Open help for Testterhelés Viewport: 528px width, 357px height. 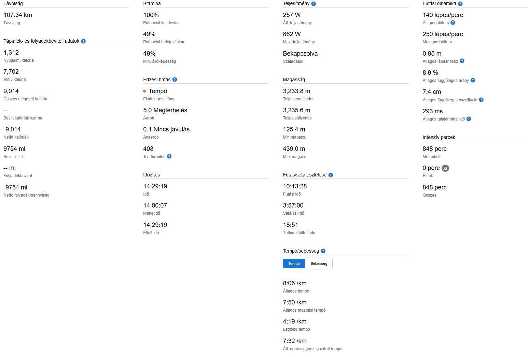pos(169,157)
